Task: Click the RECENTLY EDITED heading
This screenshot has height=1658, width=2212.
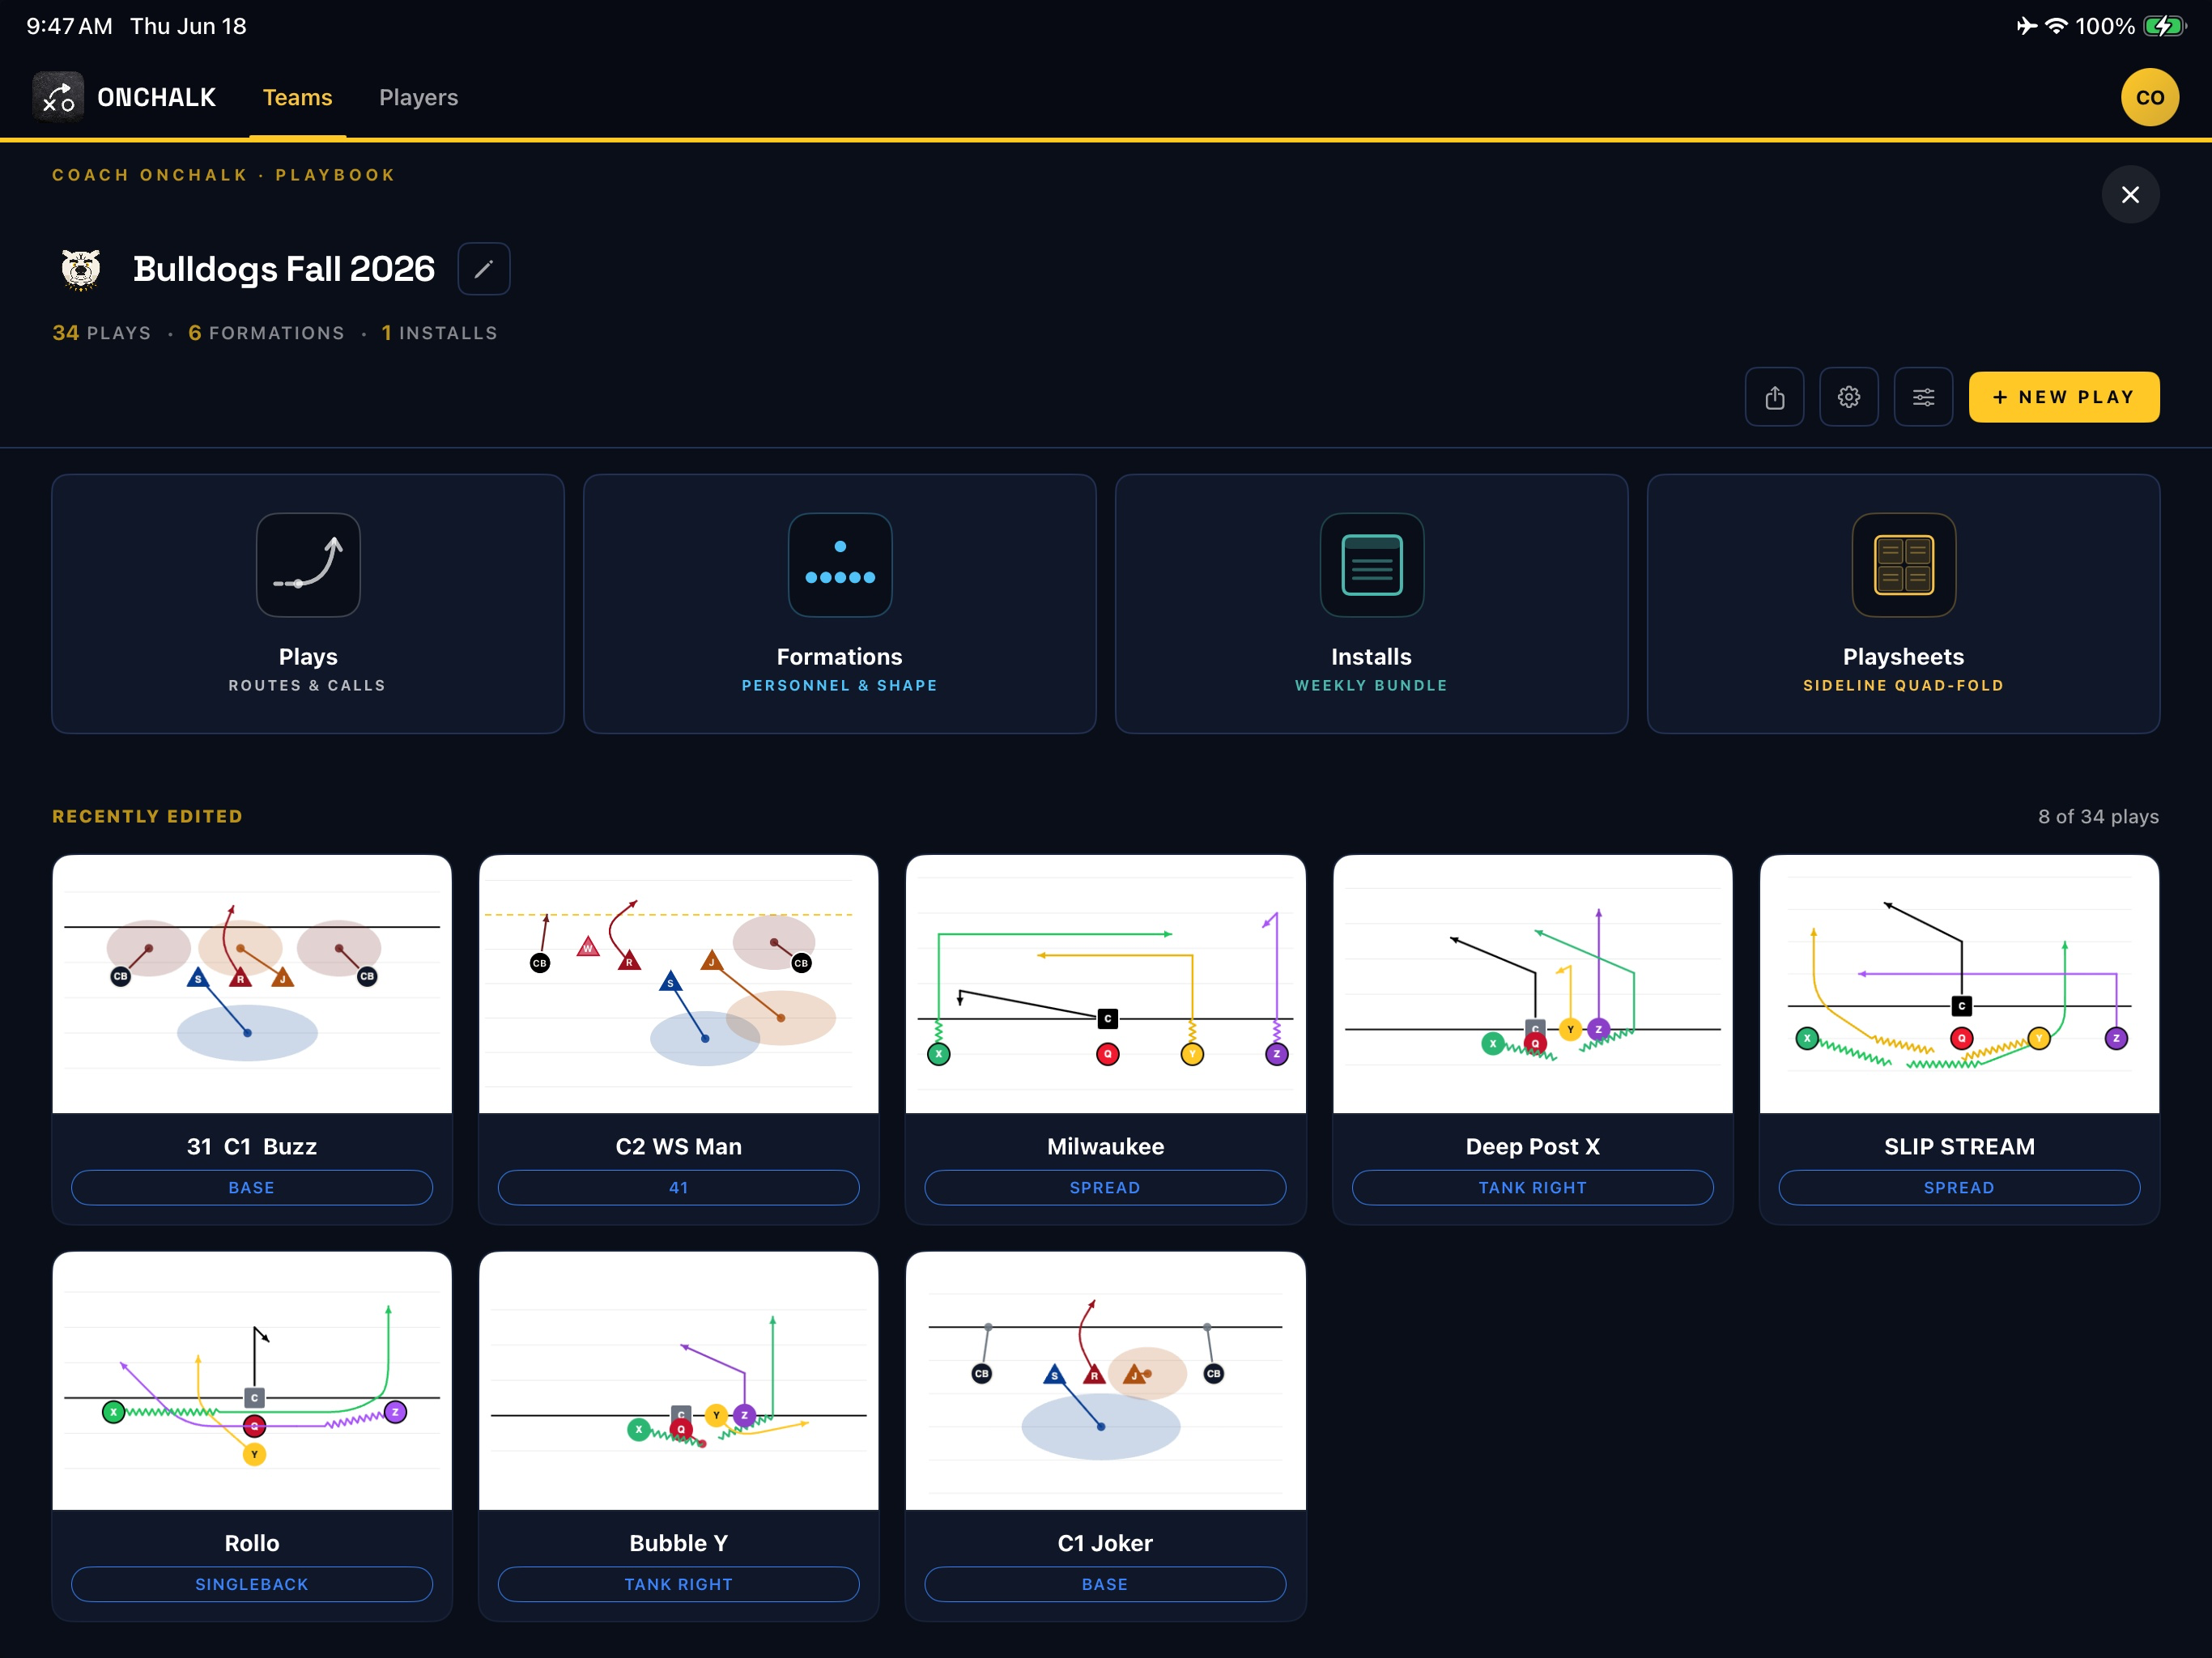Action: [x=147, y=816]
